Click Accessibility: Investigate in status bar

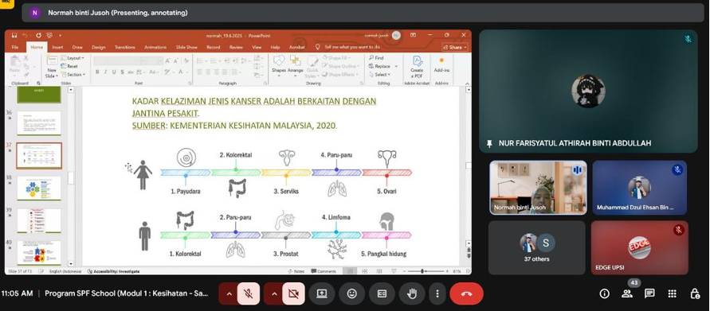click(114, 271)
